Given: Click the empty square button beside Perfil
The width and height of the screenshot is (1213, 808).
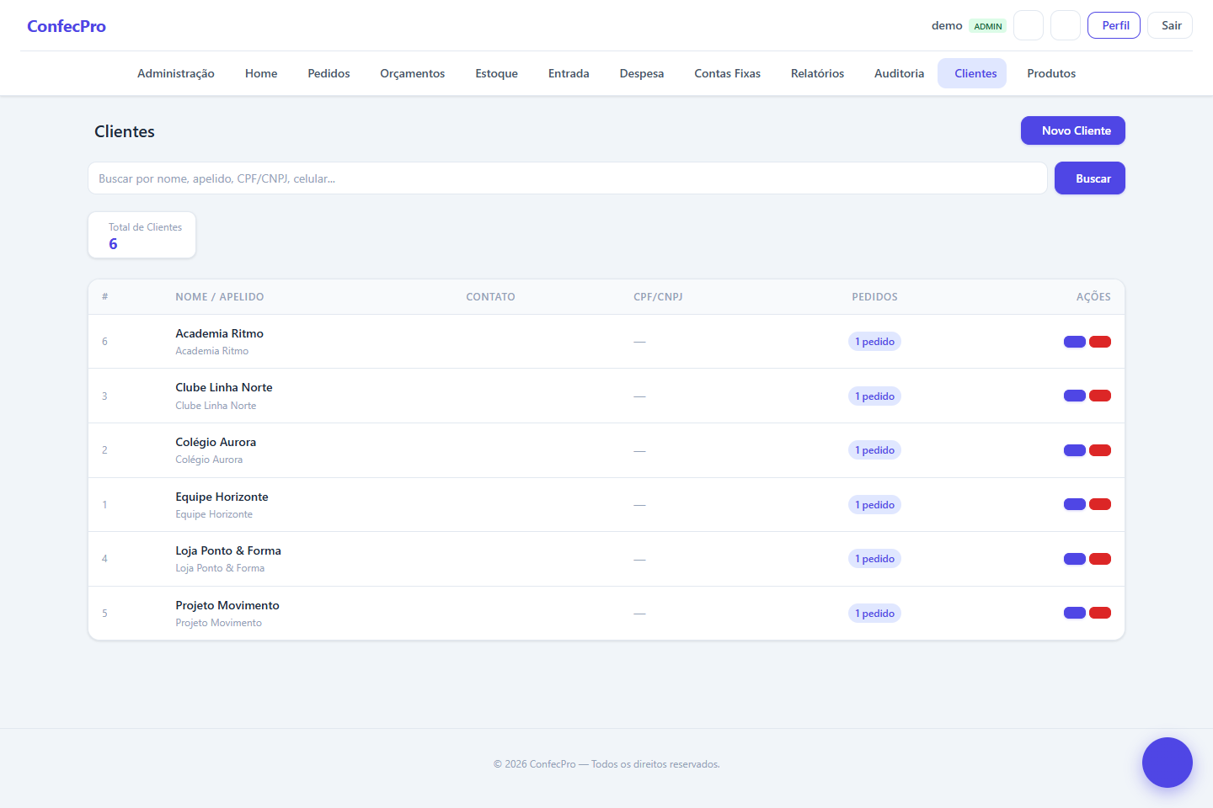Looking at the screenshot, I should click(x=1066, y=25).
